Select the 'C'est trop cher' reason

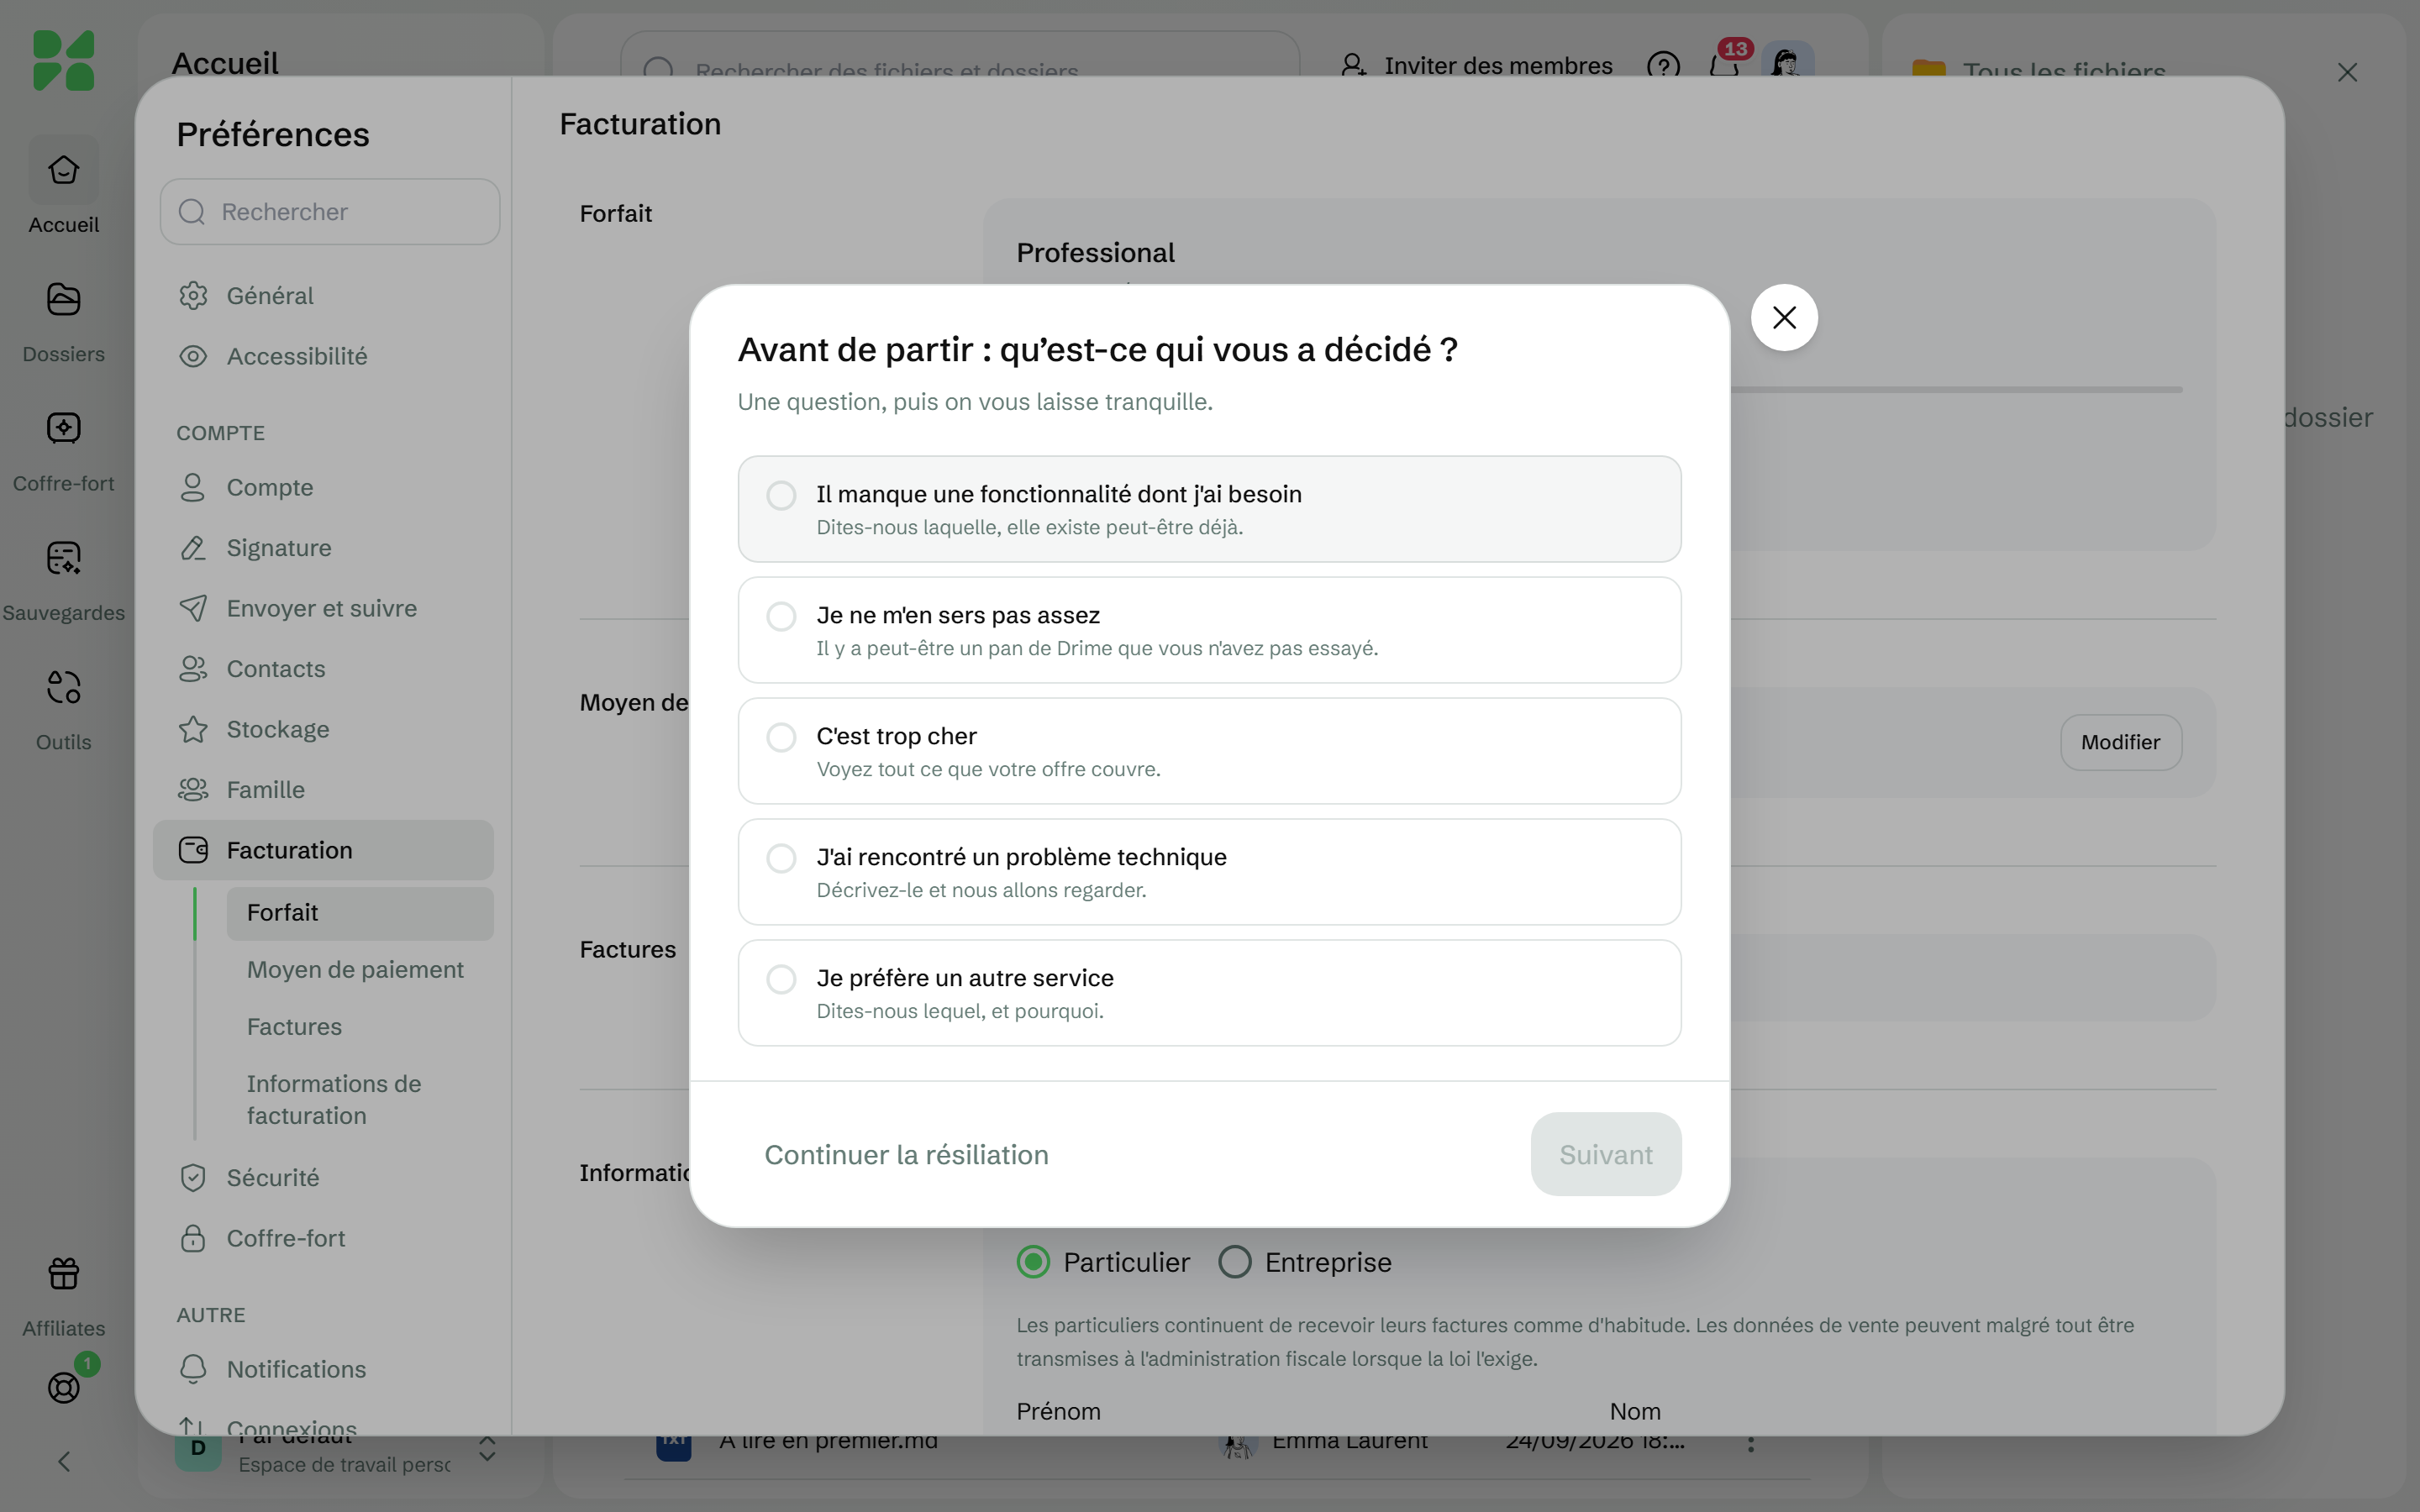[x=1209, y=751]
